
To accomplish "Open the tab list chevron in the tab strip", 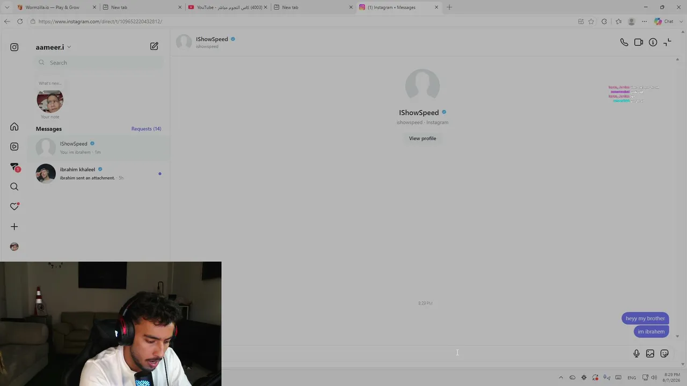I will 7,8.
